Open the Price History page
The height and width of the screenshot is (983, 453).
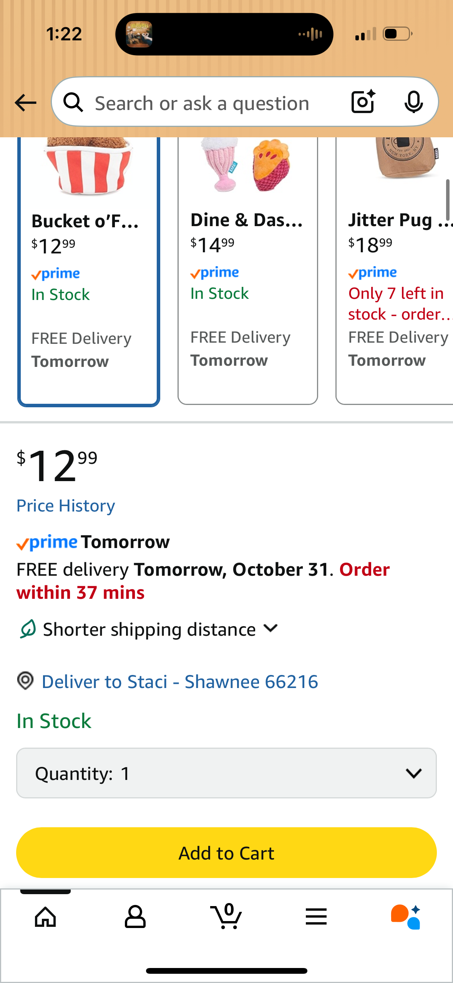tap(65, 506)
